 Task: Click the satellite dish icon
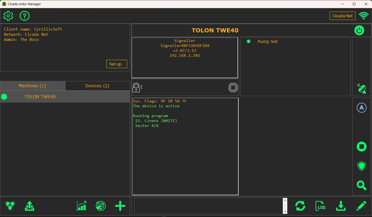(361, 89)
